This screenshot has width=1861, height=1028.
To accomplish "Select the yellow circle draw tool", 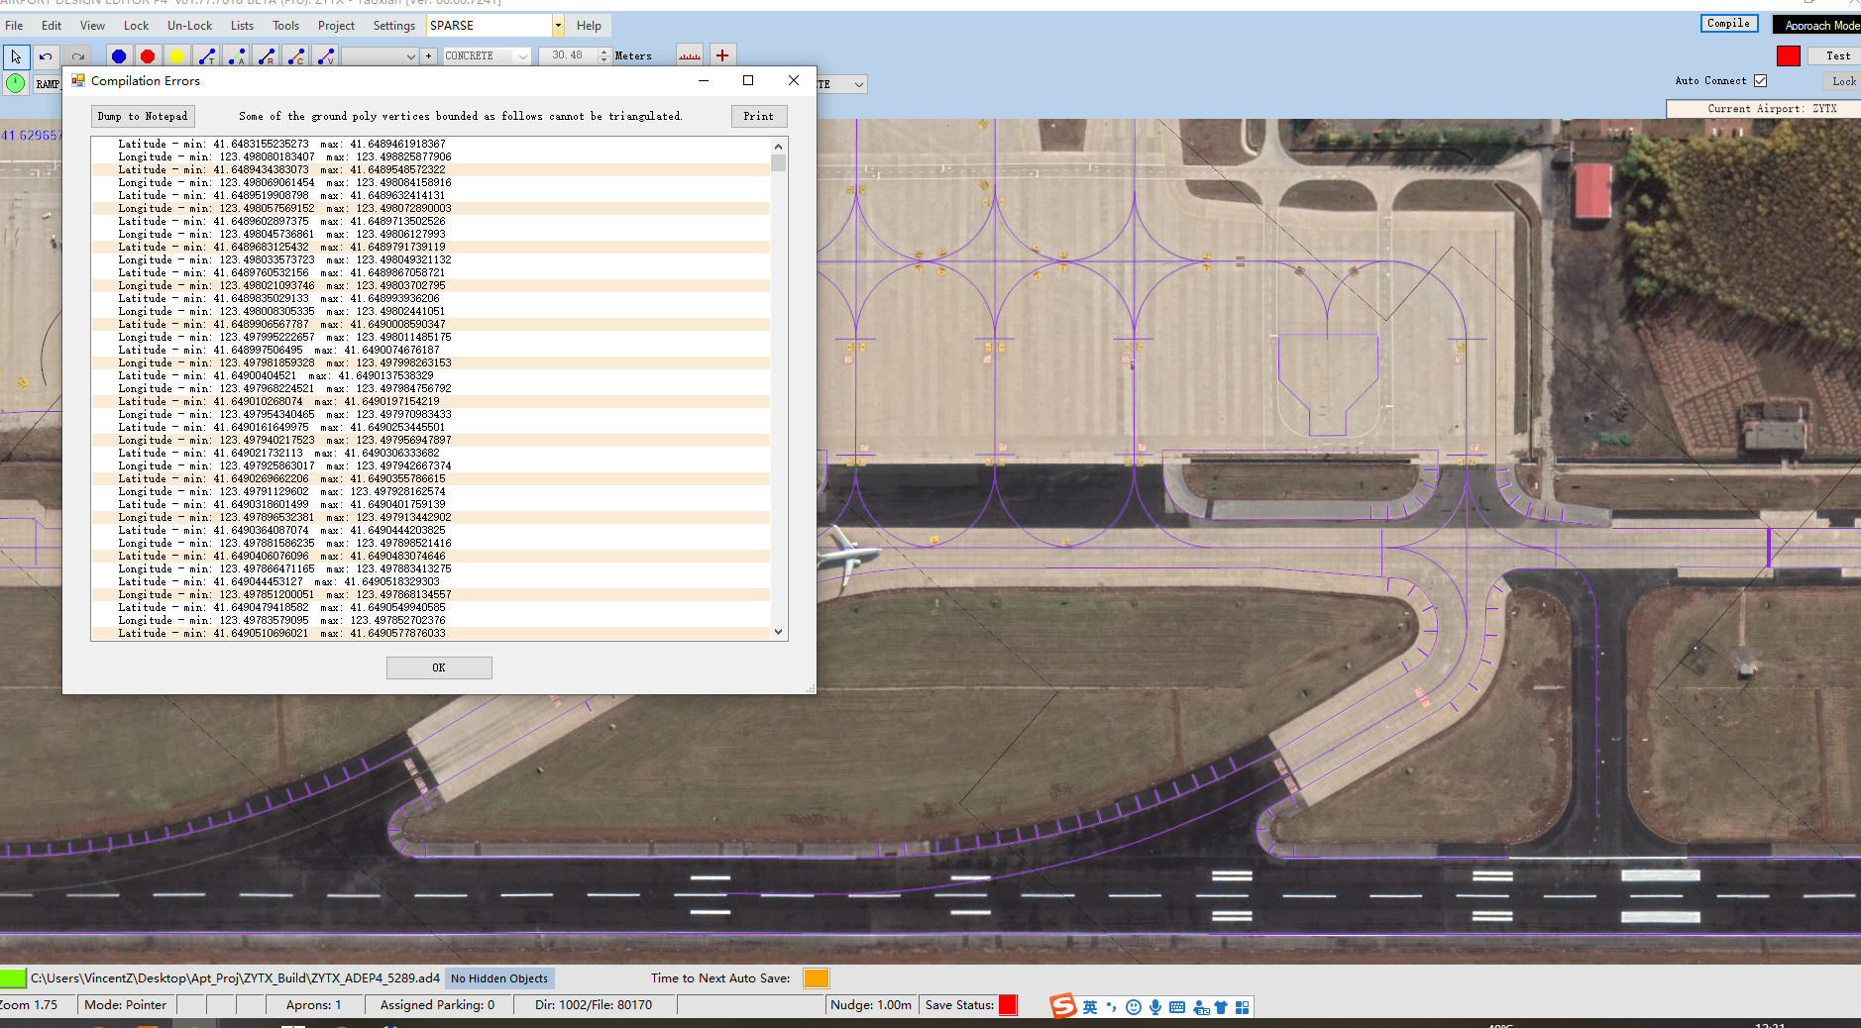I will [176, 56].
